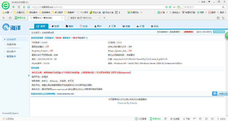Open the 首页 admin tab
The height and width of the screenshot is (121, 228).
41,26
